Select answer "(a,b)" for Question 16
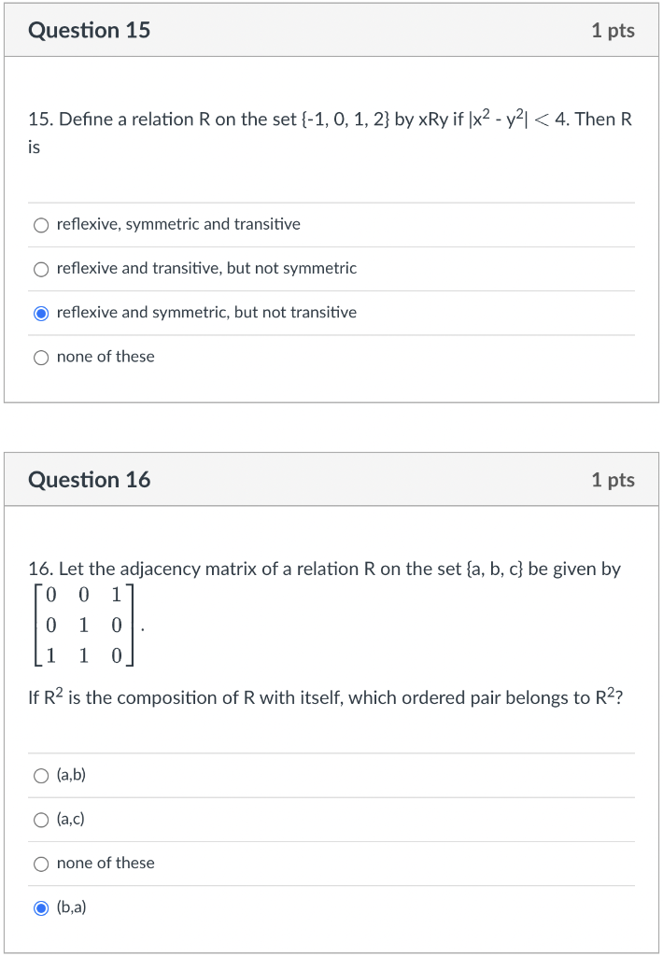Screen dimensions: 663x956 (x=41, y=775)
